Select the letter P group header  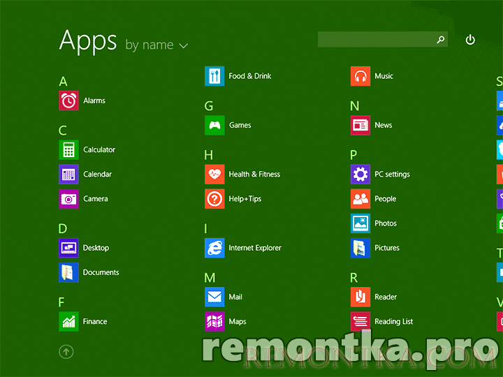pos(353,155)
